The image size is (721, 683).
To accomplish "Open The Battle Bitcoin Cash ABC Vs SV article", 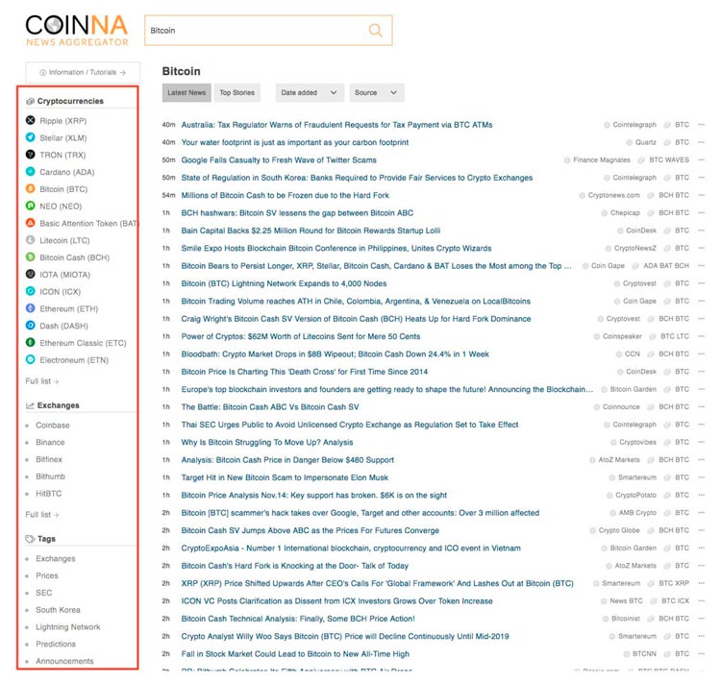I will [x=270, y=406].
